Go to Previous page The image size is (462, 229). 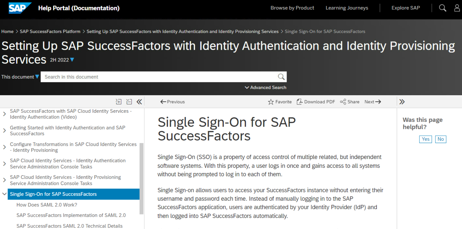click(173, 102)
